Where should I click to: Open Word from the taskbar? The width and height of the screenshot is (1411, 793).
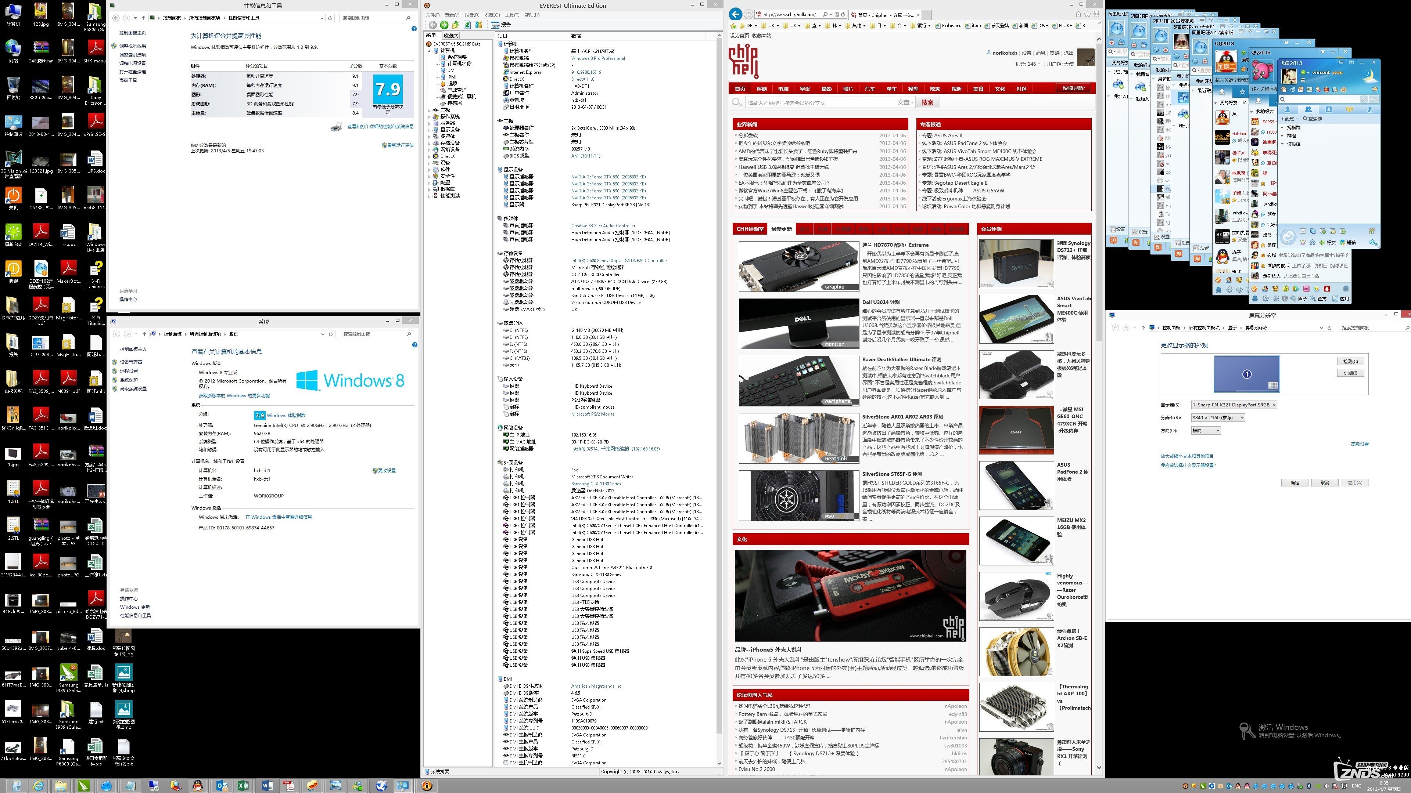(267, 786)
